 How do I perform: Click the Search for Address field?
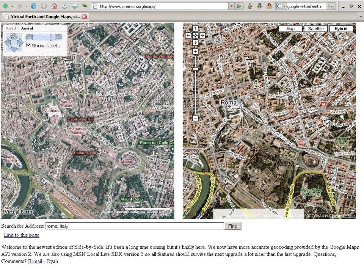[135, 226]
